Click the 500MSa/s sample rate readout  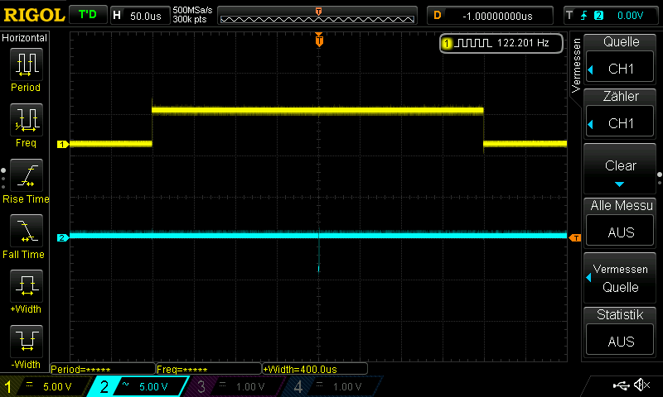(192, 11)
